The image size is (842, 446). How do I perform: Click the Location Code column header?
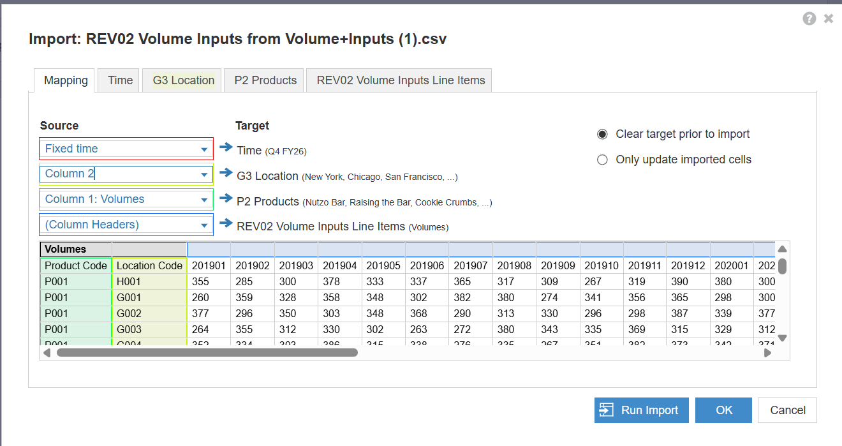(149, 265)
